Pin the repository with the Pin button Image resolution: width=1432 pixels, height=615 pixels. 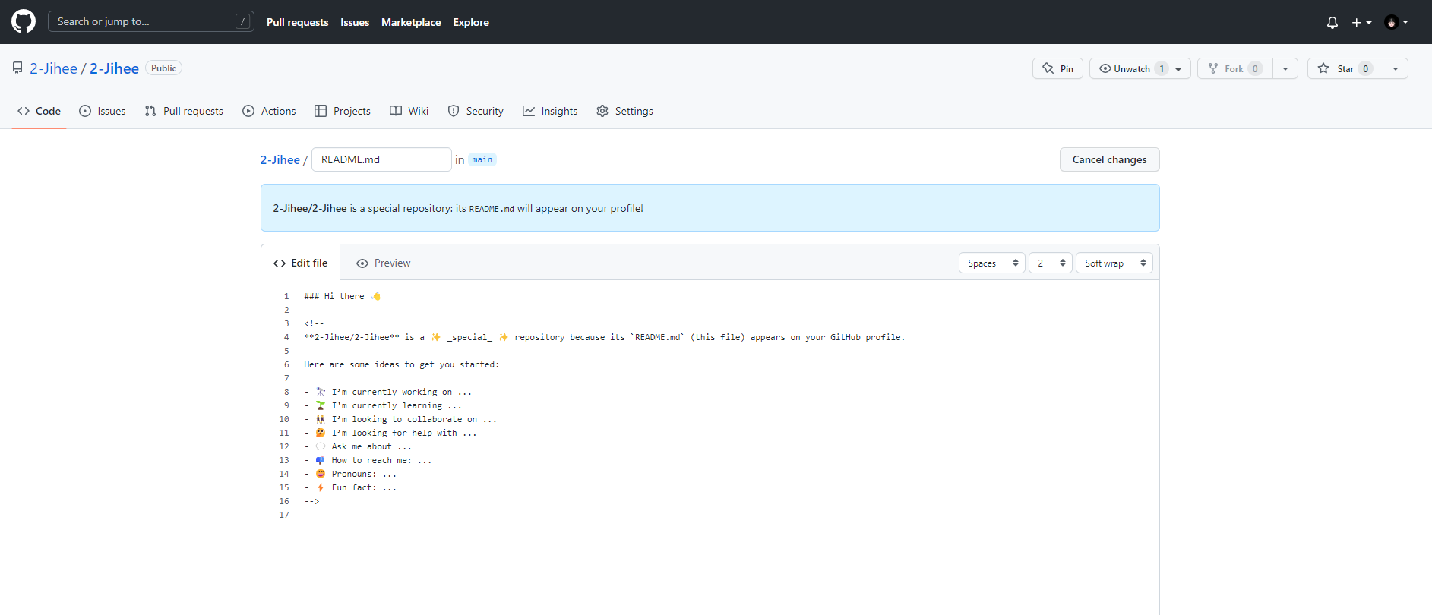pos(1057,68)
